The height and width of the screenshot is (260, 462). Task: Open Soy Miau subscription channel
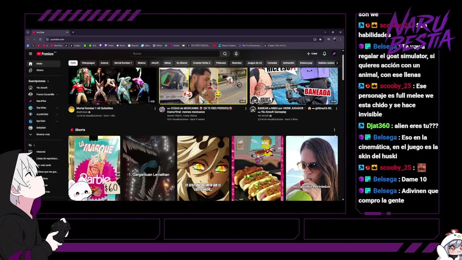click(44, 108)
